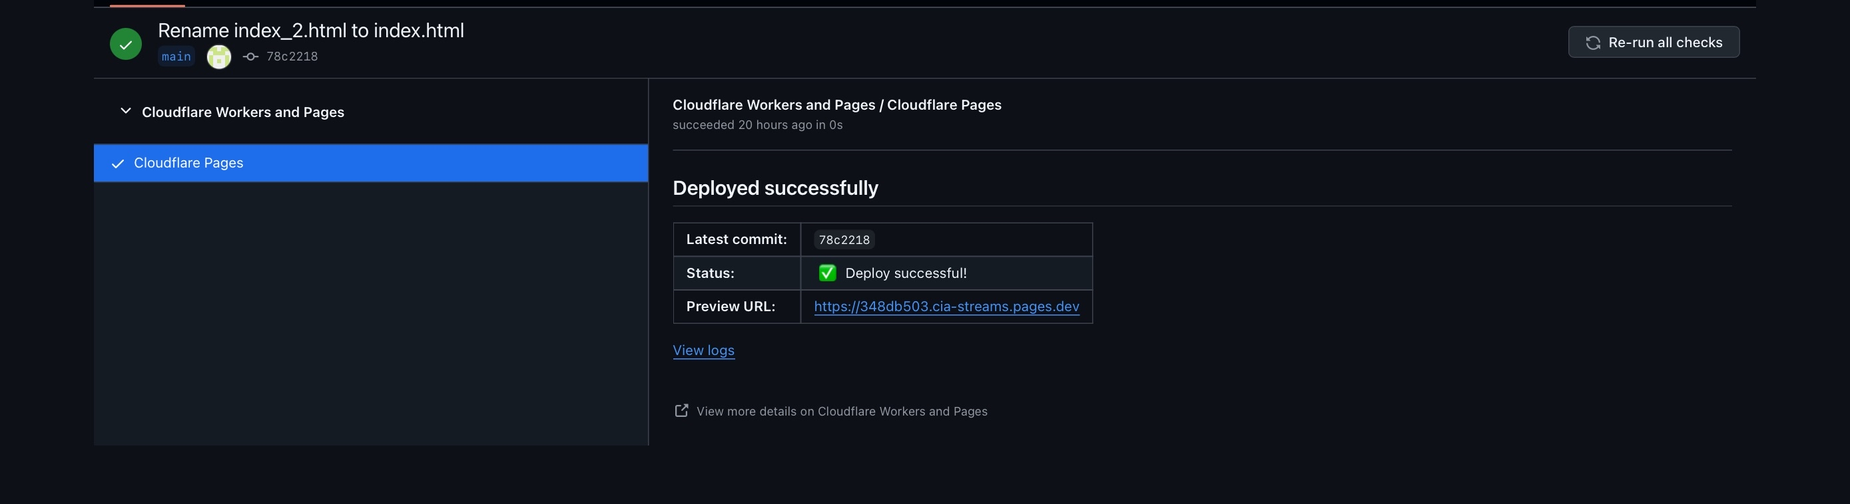This screenshot has width=1850, height=504.
Task: Click the 78c2218 code in Latest commit row
Action: coord(844,240)
